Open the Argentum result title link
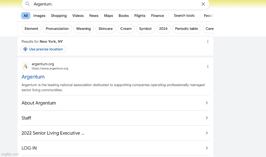The height and width of the screenshot is (157, 266). click(33, 77)
